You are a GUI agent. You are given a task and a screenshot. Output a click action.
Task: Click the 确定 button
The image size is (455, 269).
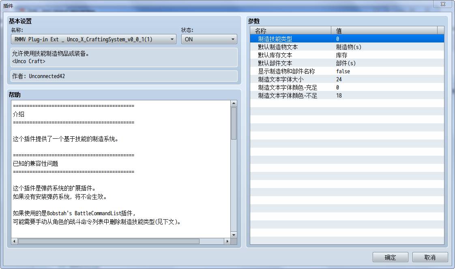click(390, 257)
